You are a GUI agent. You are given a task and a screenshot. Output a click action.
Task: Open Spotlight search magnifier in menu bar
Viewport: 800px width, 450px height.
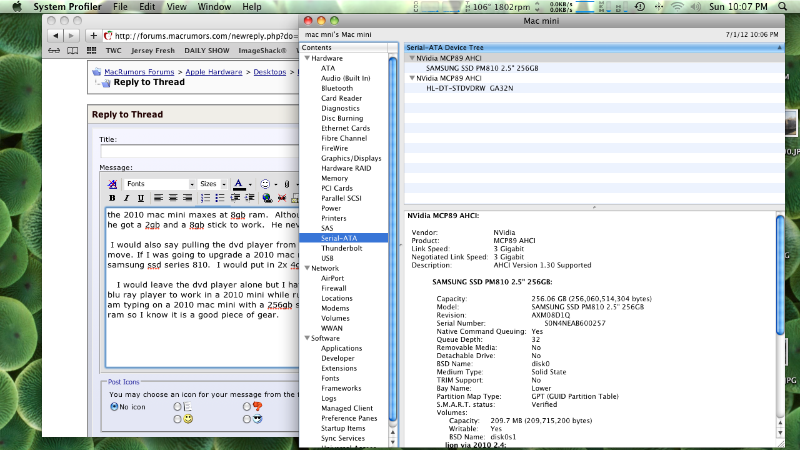[783, 7]
